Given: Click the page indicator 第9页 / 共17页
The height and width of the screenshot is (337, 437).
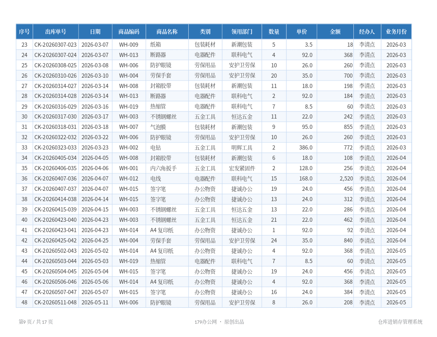Looking at the screenshot, I should point(36,322).
